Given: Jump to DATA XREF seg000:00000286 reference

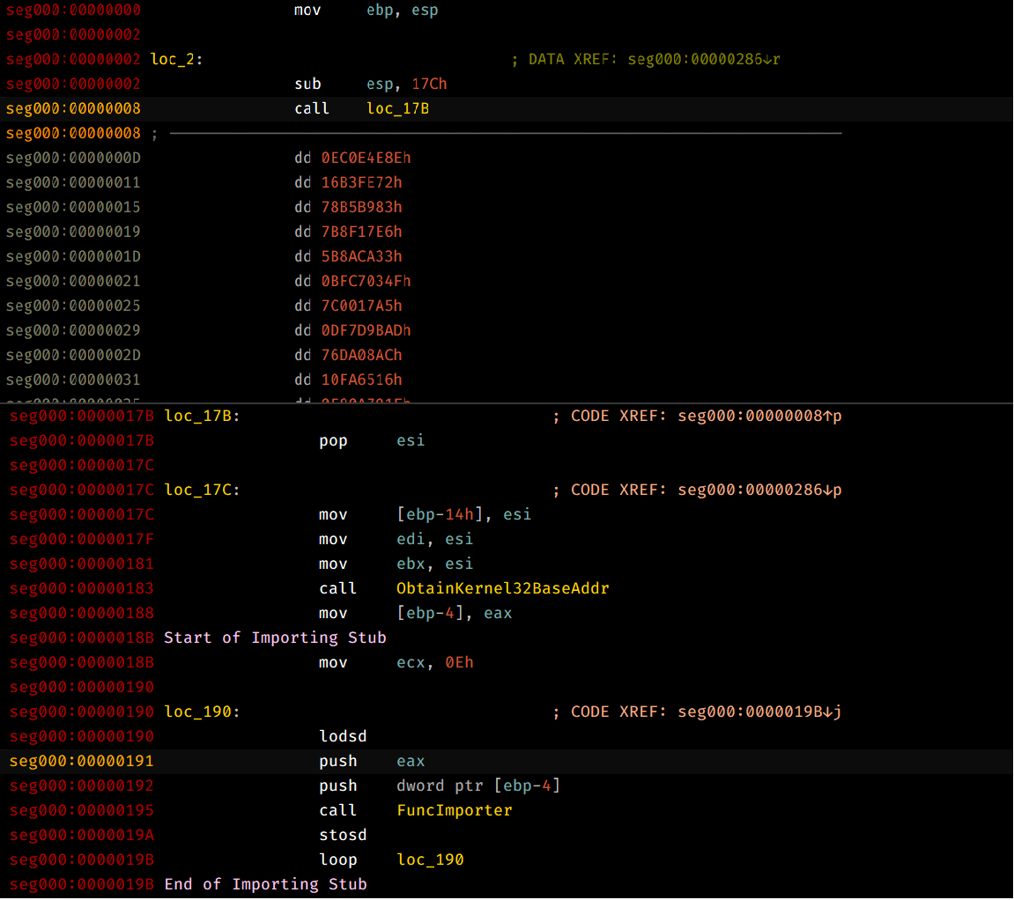Looking at the screenshot, I should pos(704,59).
